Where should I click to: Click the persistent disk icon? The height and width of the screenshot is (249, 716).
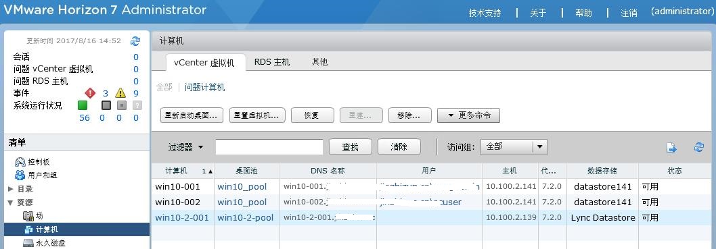point(28,243)
